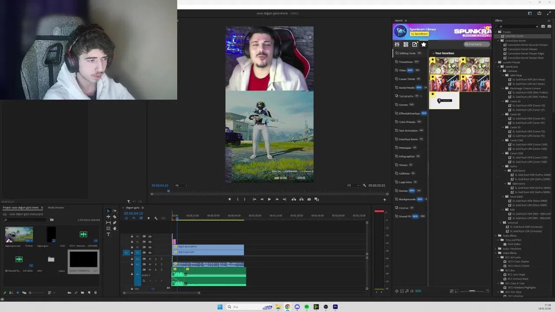The width and height of the screenshot is (555, 312).
Task: Select the doğum günü.mp4 thumbnail in Project
Action: pyautogui.click(x=19, y=234)
